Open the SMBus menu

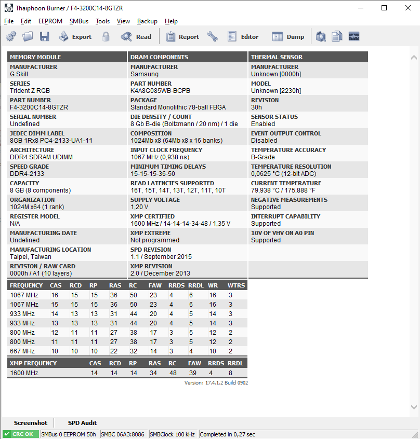(x=79, y=21)
